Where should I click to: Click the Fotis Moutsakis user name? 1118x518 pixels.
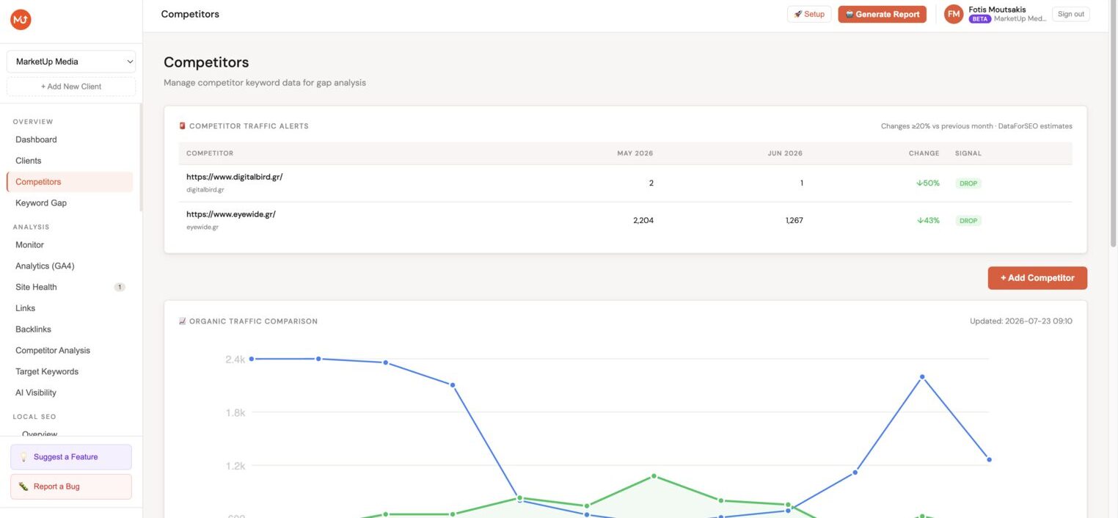[x=998, y=10]
